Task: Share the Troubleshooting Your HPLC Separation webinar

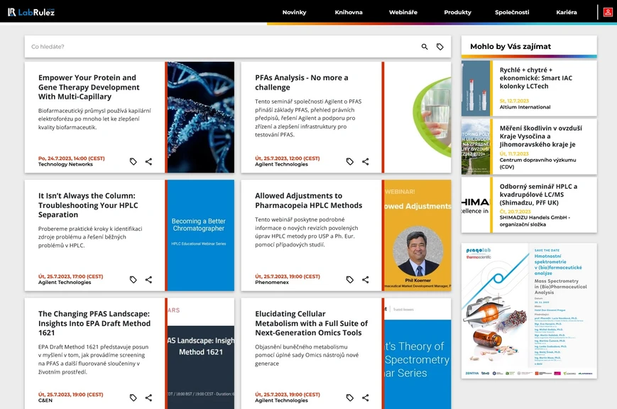Action: pos(148,280)
